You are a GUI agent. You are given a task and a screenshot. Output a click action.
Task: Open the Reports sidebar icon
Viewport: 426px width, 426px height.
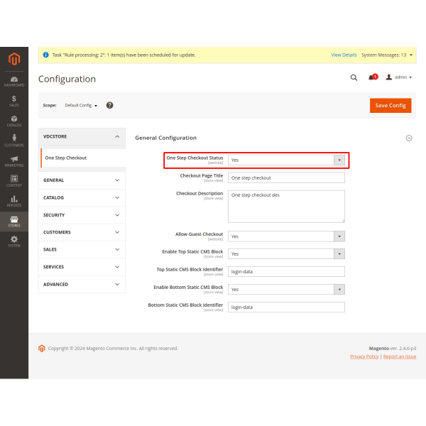(x=14, y=201)
